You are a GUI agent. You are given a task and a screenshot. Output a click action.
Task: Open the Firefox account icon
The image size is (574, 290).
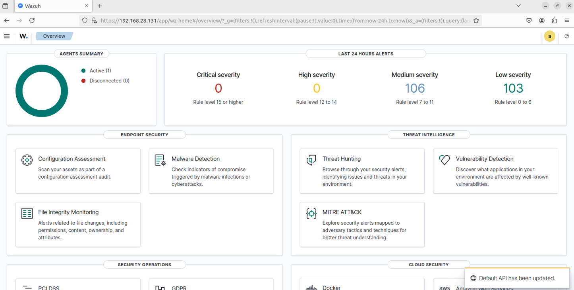click(541, 20)
